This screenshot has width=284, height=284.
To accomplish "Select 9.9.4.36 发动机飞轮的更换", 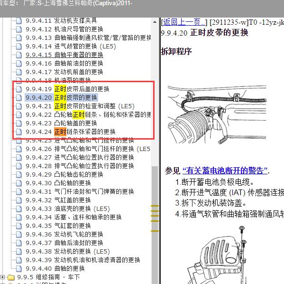I will (x=64, y=234).
